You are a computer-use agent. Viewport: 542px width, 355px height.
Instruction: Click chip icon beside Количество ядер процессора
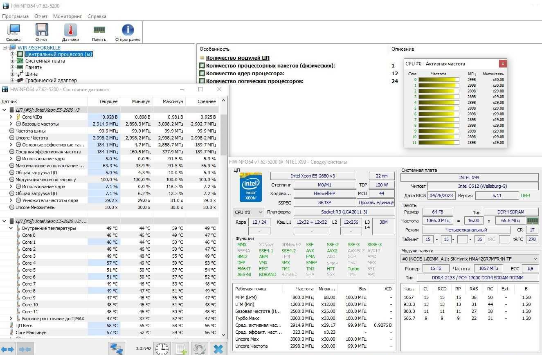[202, 73]
